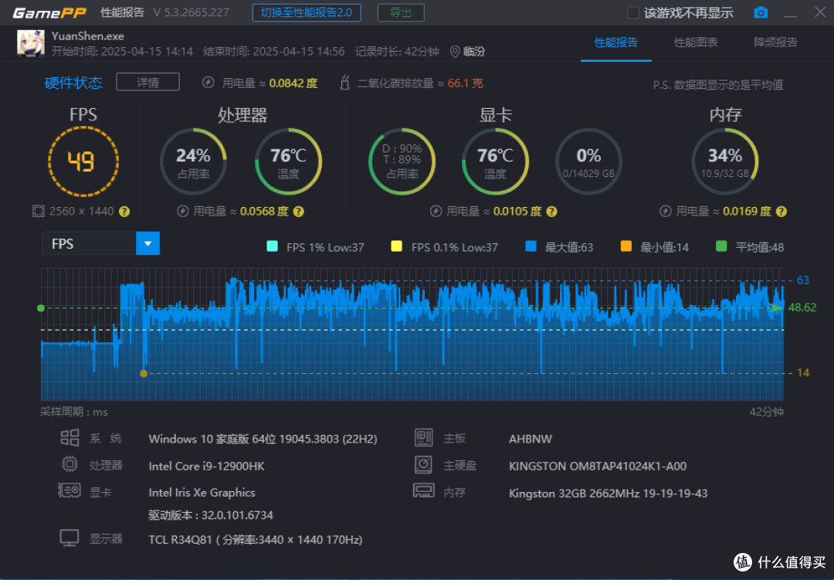Click the YuanShen.exe game avatar
The width and height of the screenshot is (834, 580).
click(30, 43)
